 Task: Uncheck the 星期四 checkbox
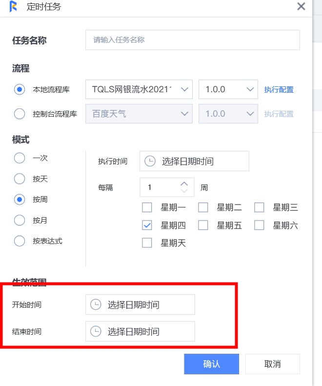(x=147, y=225)
